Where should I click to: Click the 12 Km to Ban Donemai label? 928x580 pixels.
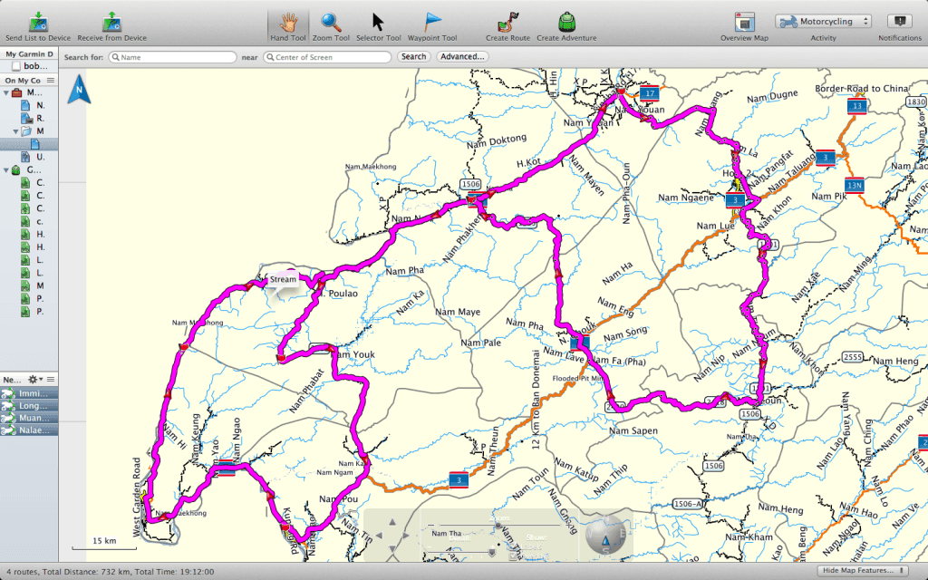coord(536,399)
